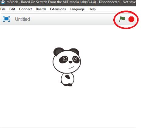The image size is (144, 128).
Task: Click the green flag to start the program
Action: click(122, 19)
